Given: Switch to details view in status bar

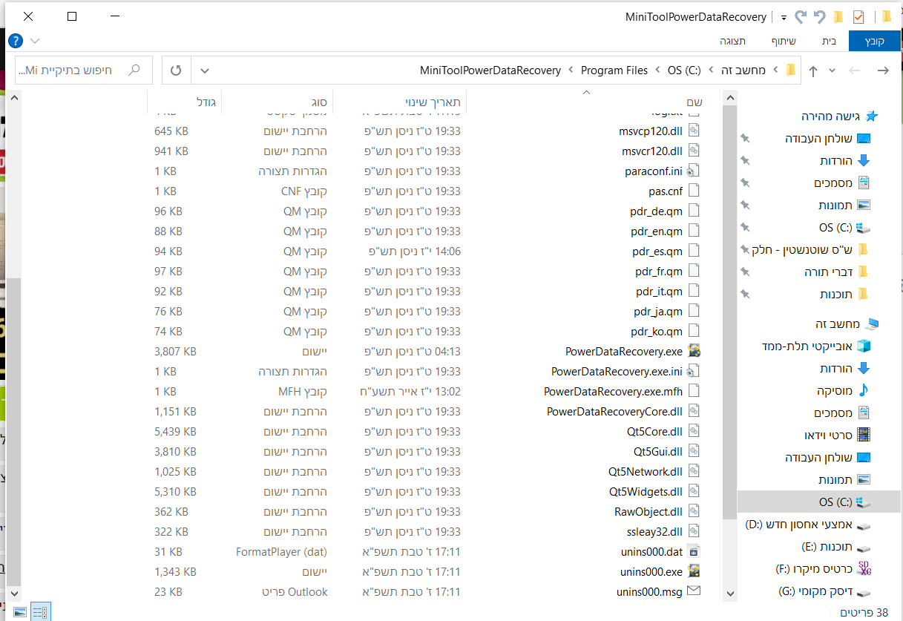Looking at the screenshot, I should tap(41, 612).
